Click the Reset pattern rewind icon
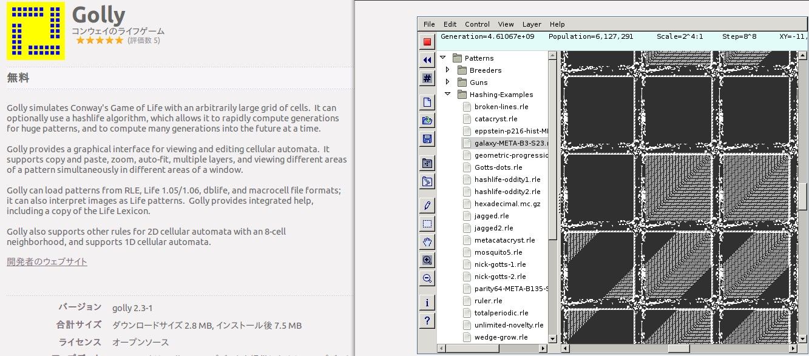Image resolution: width=809 pixels, height=356 pixels. [427, 60]
